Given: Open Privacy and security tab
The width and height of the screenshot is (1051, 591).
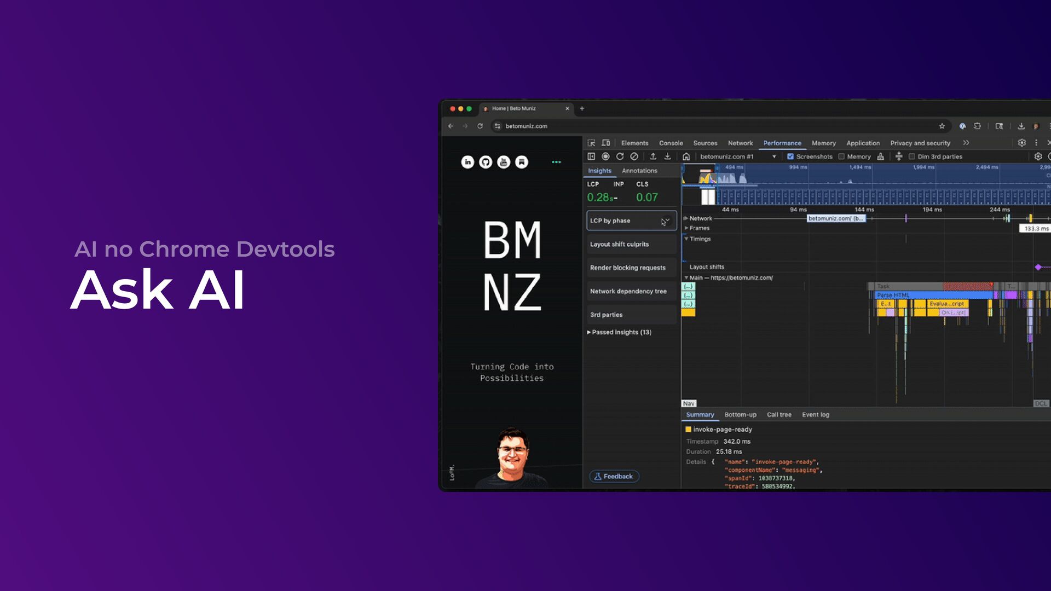Looking at the screenshot, I should coord(920,143).
